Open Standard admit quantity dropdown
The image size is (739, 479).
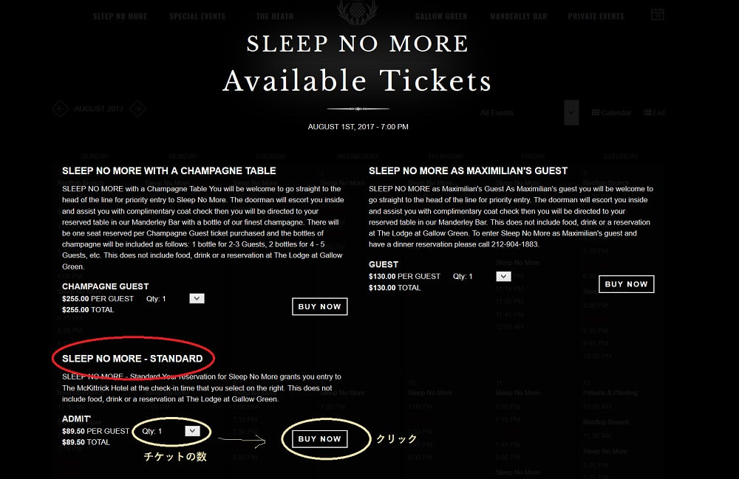(x=193, y=430)
